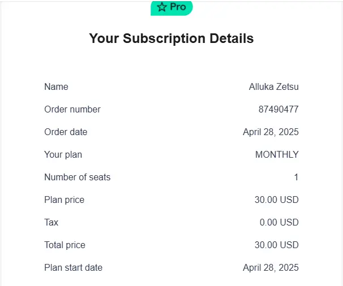Image resolution: width=343 pixels, height=286 pixels.
Task: Click the Order date label
Action: pos(66,132)
